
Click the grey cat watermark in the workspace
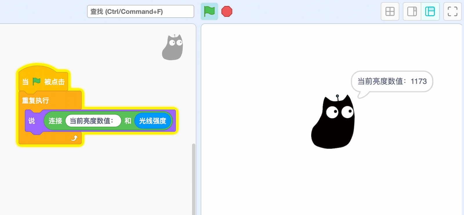173,47
